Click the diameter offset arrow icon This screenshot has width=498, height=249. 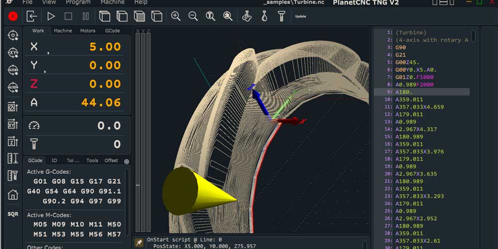click(13, 107)
